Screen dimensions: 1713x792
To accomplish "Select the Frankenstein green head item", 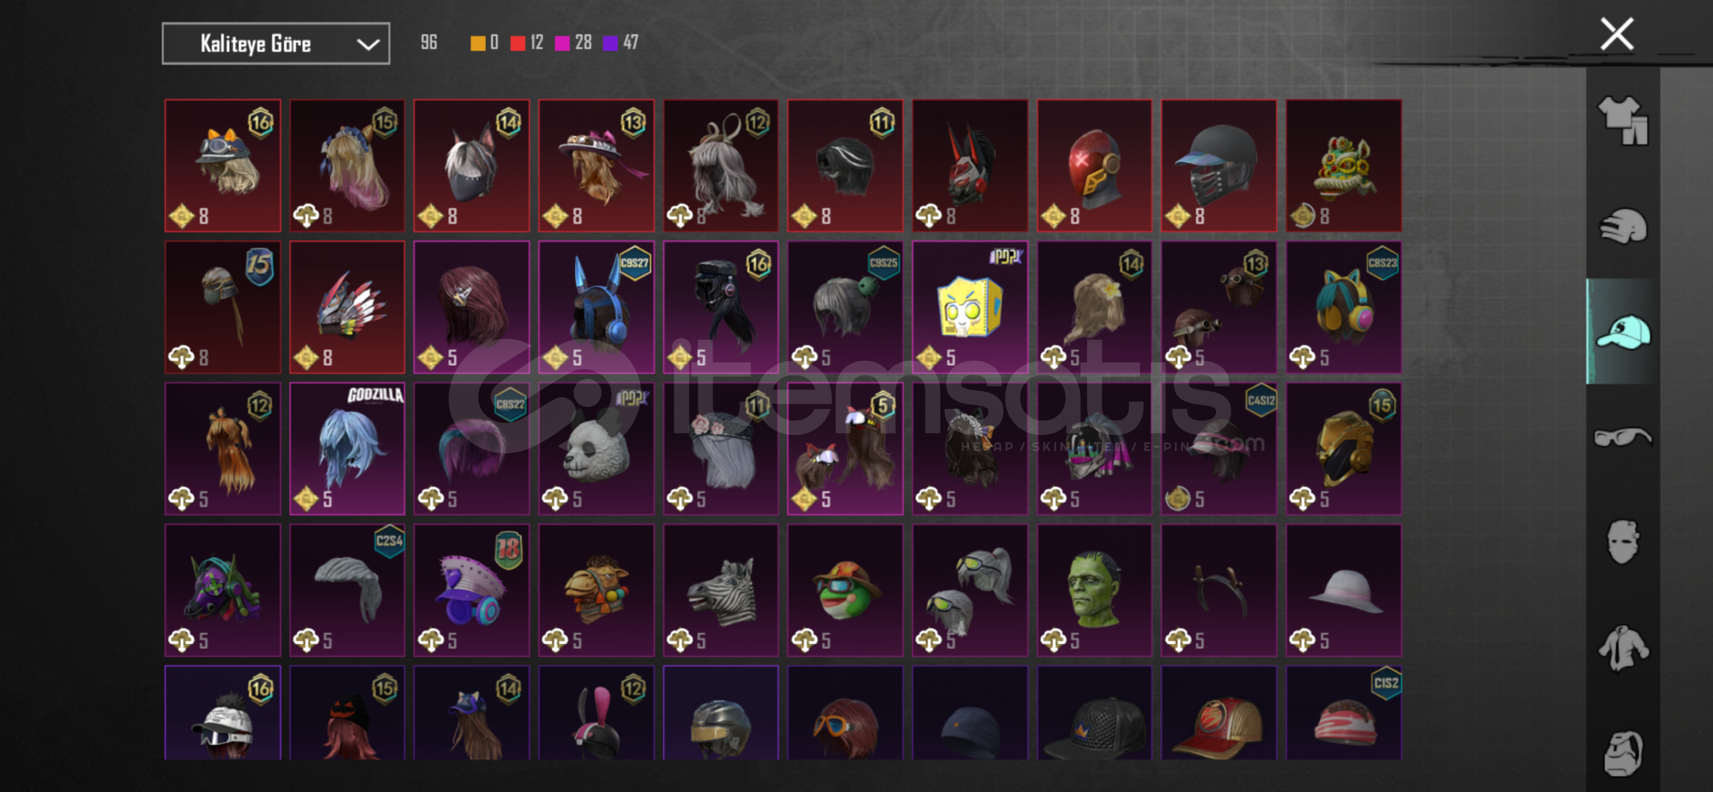I will tap(1094, 590).
